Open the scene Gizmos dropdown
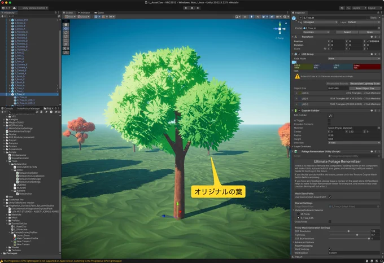 (x=286, y=16)
